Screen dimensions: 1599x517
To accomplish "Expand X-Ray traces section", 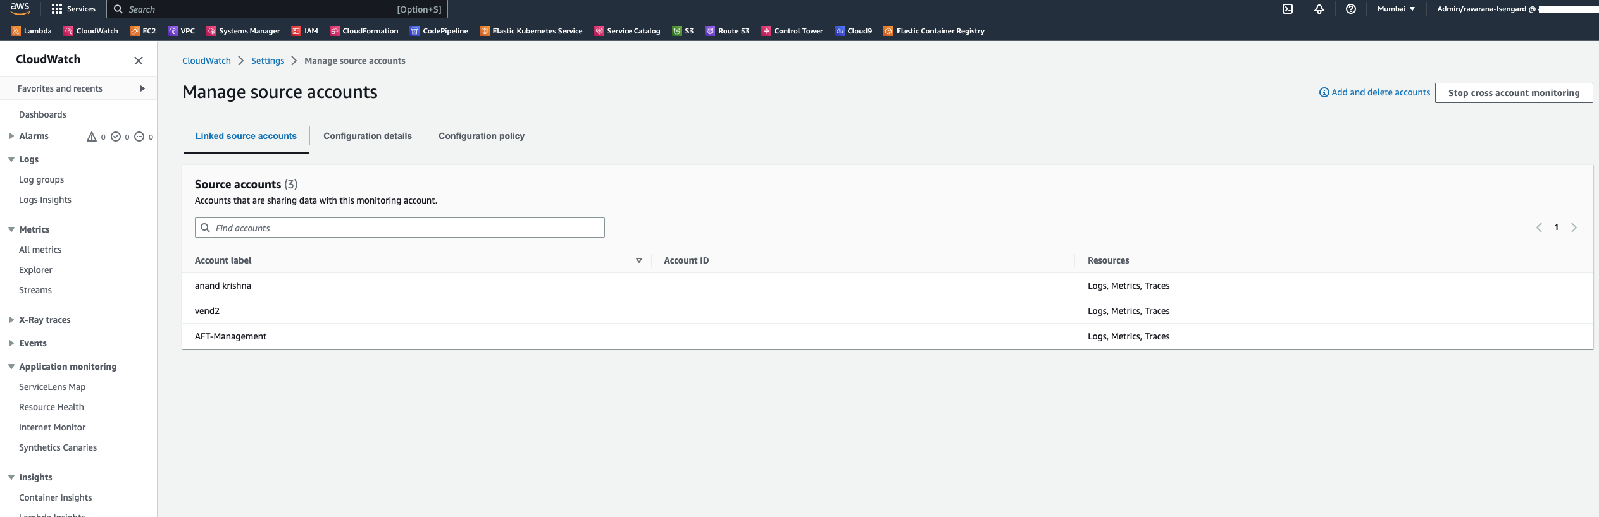I will pos(11,320).
